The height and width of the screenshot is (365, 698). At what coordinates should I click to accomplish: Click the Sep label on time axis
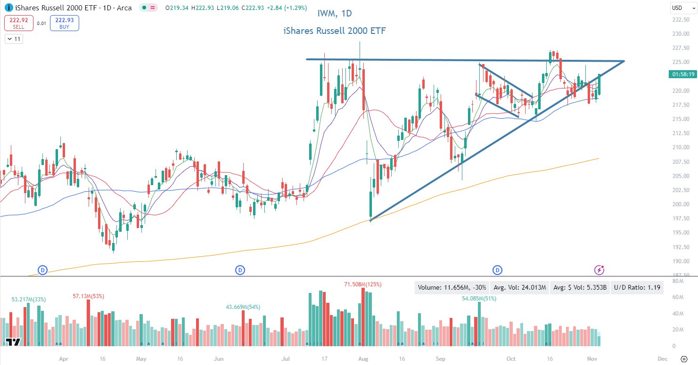pos(441,358)
